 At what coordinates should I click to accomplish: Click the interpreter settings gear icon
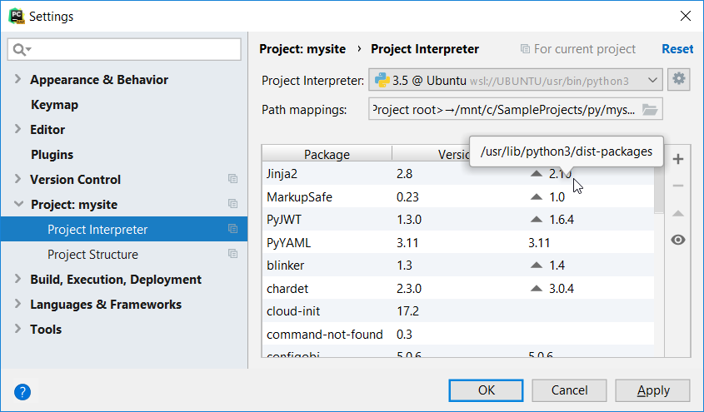[679, 80]
